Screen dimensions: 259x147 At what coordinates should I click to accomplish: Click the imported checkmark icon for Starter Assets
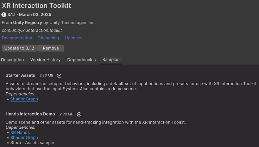tap(59, 76)
